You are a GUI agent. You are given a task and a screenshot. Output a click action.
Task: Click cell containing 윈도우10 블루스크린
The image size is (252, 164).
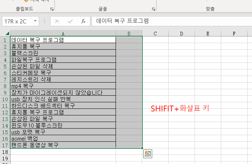point(63,125)
